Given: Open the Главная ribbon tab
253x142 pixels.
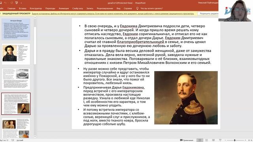Looking at the screenshot, I should coord(11,8).
